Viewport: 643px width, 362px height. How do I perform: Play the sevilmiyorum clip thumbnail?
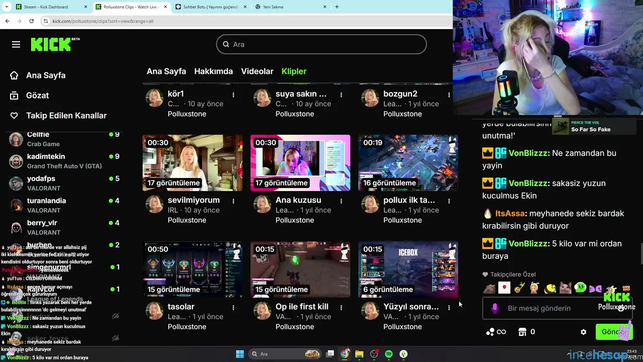192,163
